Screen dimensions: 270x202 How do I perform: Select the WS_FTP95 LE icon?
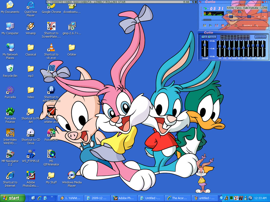(x=31, y=156)
